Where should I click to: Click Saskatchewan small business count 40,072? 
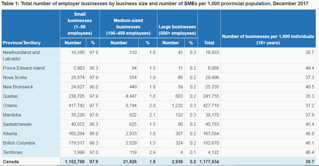pos(78,124)
